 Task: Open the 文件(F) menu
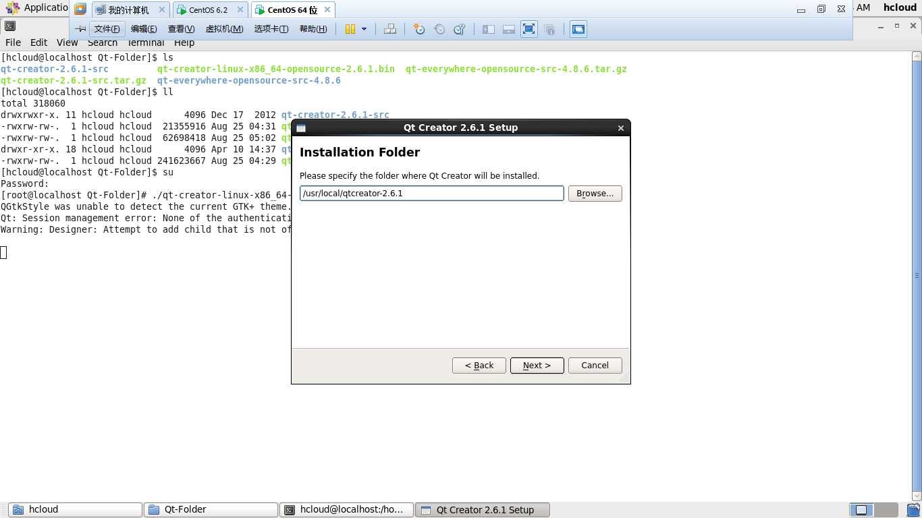(x=107, y=29)
